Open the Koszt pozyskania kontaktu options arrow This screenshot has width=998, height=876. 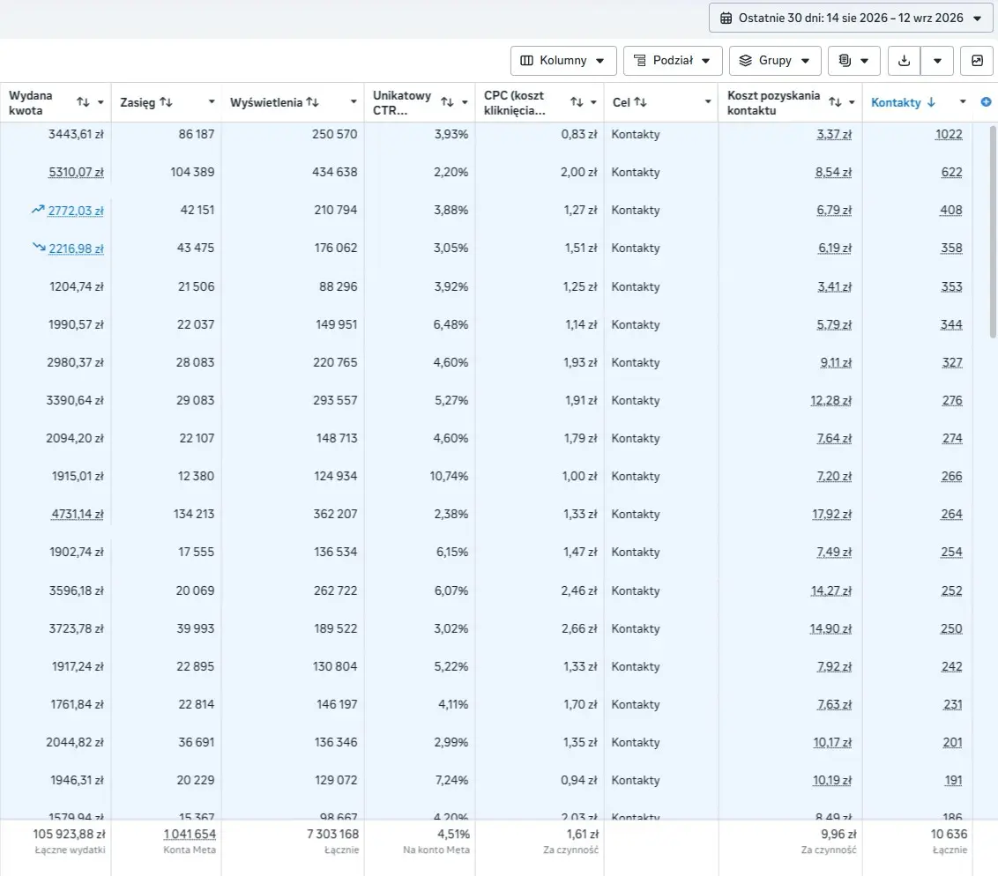coord(852,102)
